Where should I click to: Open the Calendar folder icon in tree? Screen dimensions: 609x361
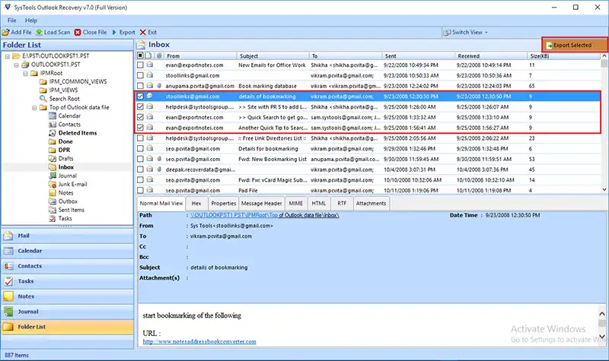click(52, 116)
